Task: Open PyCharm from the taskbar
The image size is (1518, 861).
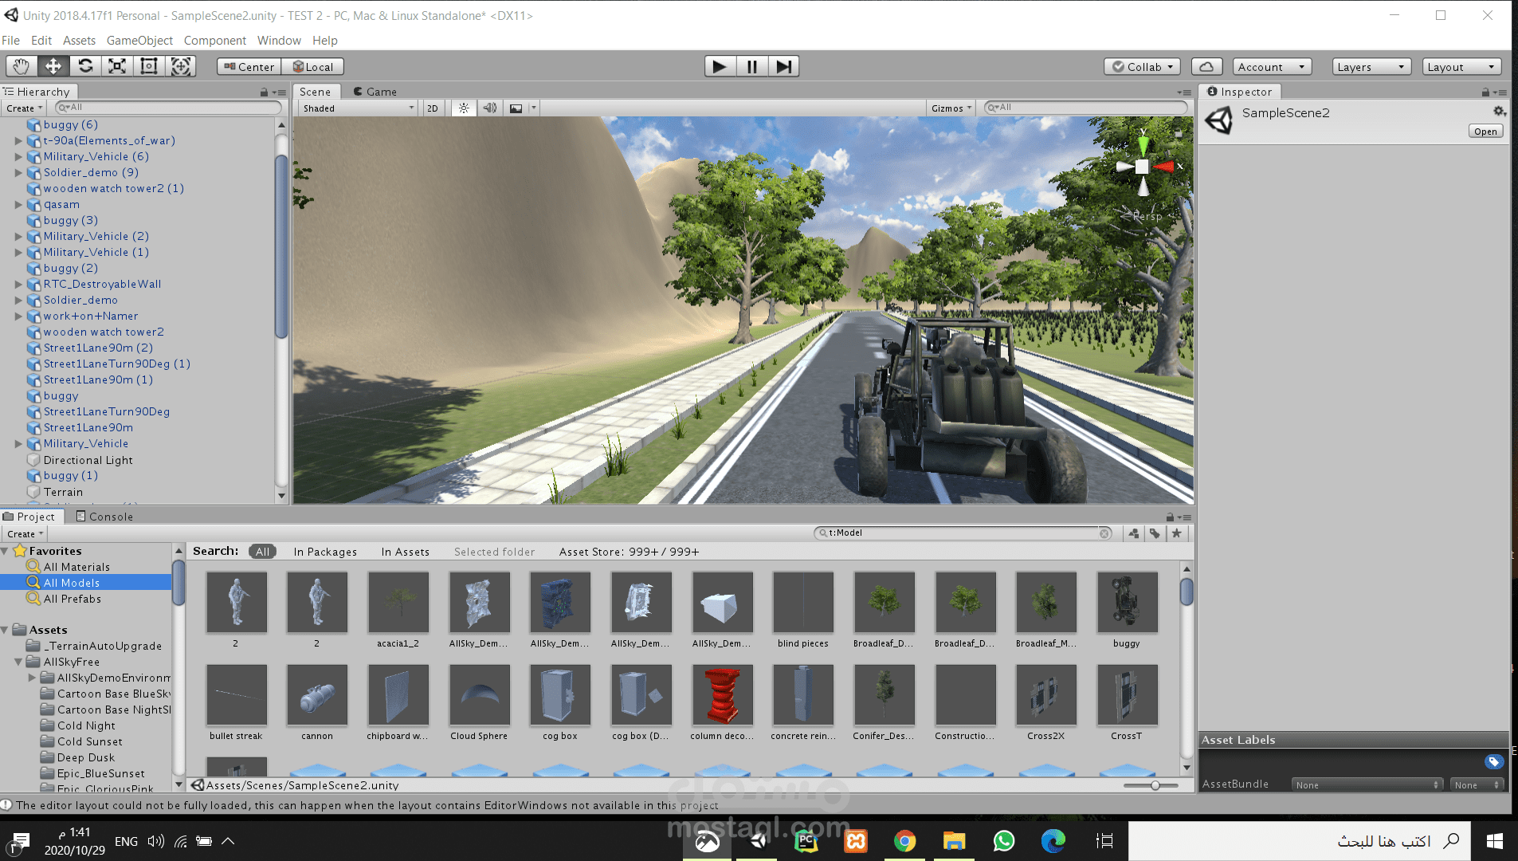Action: (806, 841)
